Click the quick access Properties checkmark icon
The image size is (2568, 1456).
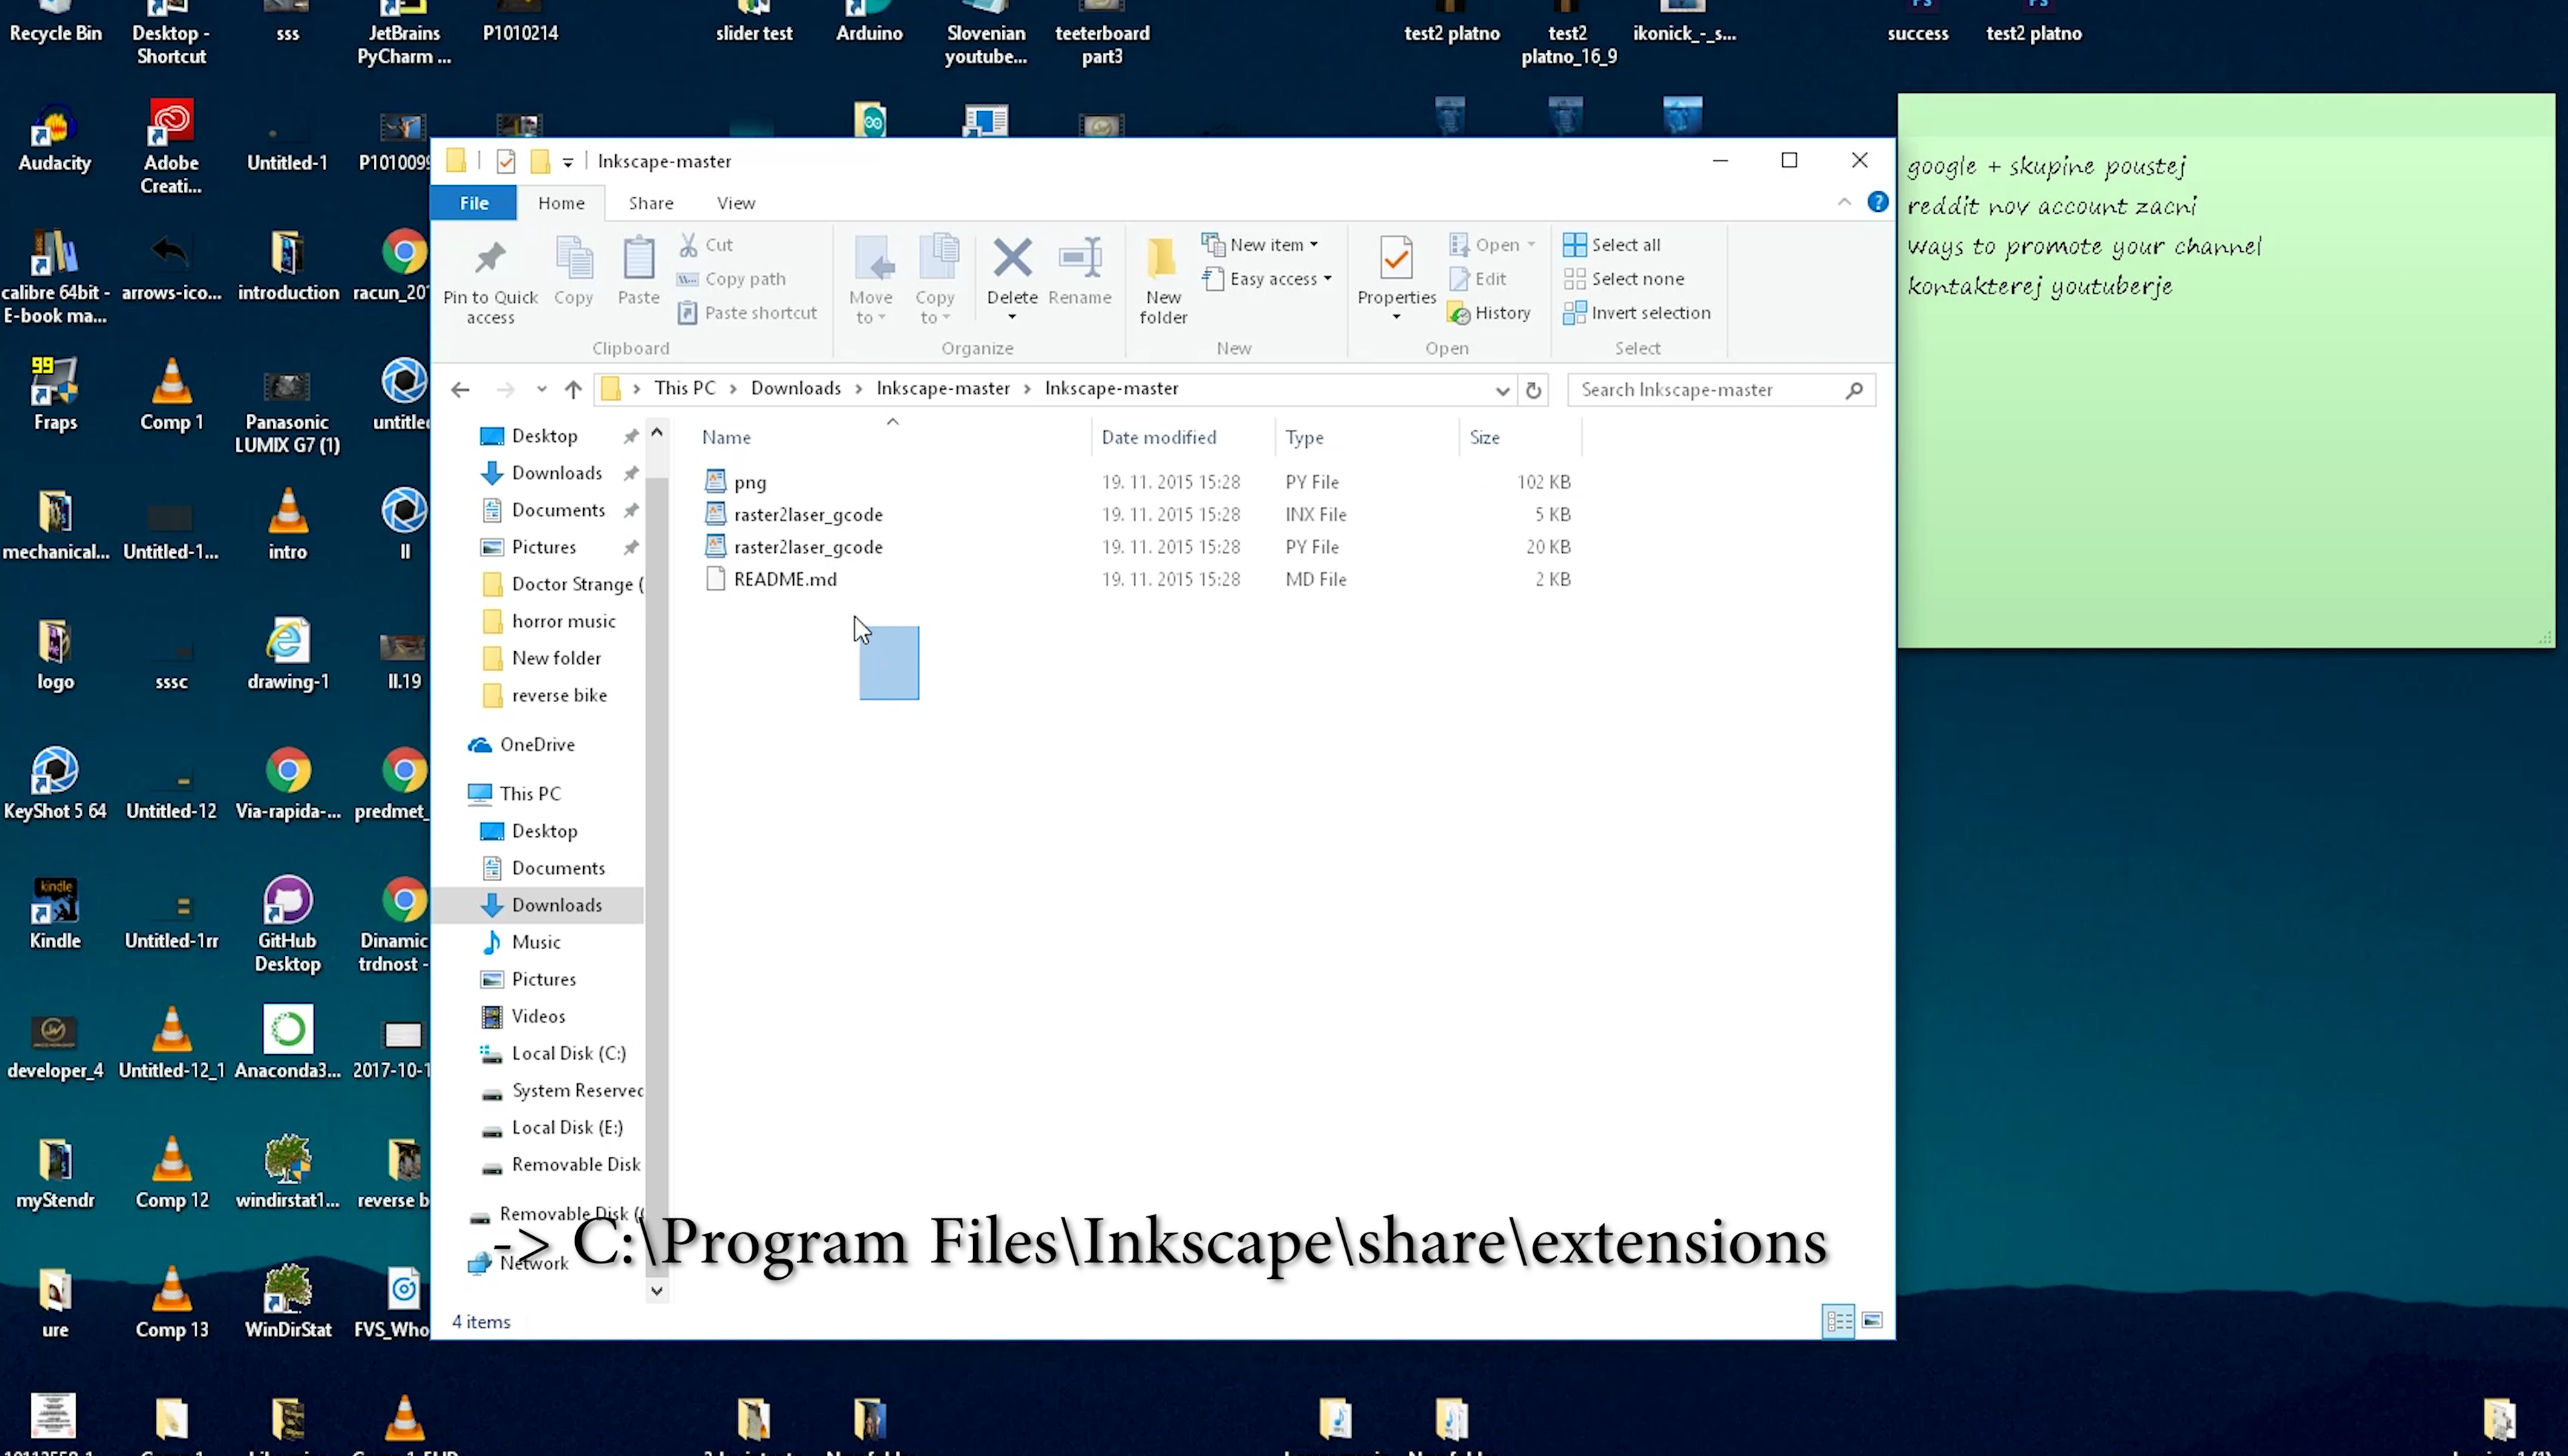(x=506, y=161)
